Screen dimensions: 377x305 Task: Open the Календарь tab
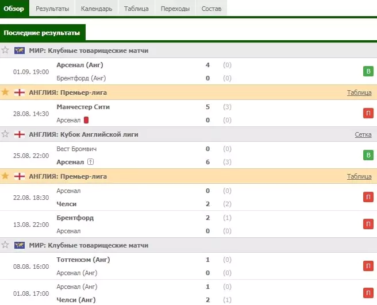tap(97, 9)
